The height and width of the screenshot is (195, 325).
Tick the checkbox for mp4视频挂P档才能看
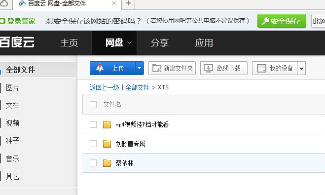(93, 124)
